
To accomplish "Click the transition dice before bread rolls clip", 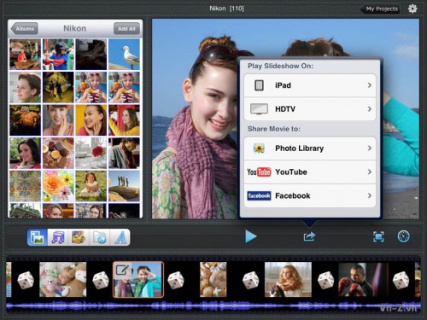I will (176, 280).
